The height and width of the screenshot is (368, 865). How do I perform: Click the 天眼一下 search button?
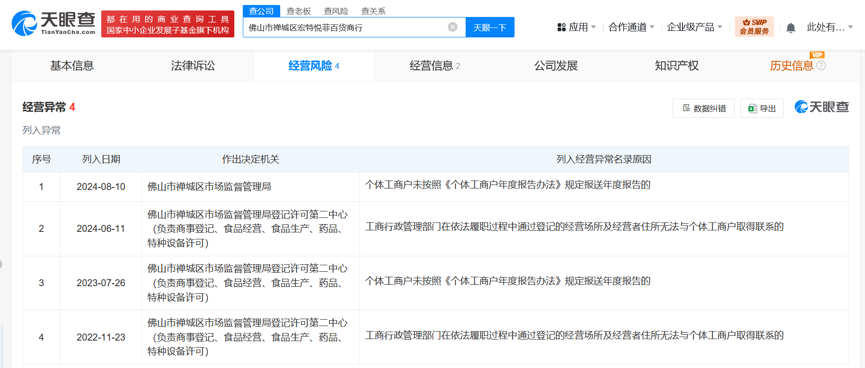(490, 27)
